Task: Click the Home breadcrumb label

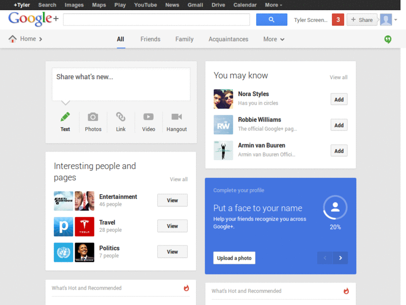Action: click(28, 39)
